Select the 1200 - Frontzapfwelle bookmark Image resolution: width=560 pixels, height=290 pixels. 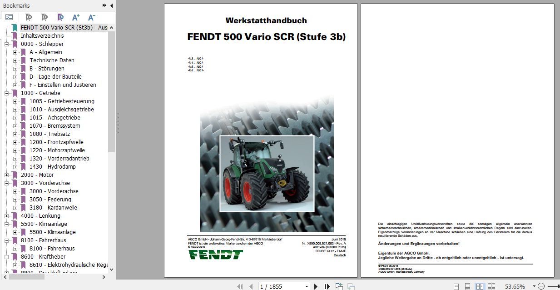point(57,142)
